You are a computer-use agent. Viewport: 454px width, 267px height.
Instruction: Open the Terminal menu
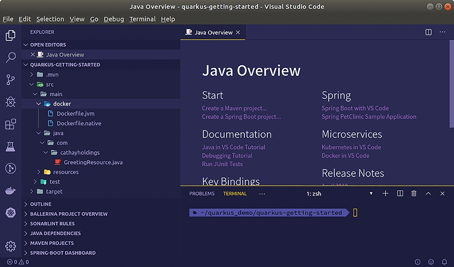point(143,19)
